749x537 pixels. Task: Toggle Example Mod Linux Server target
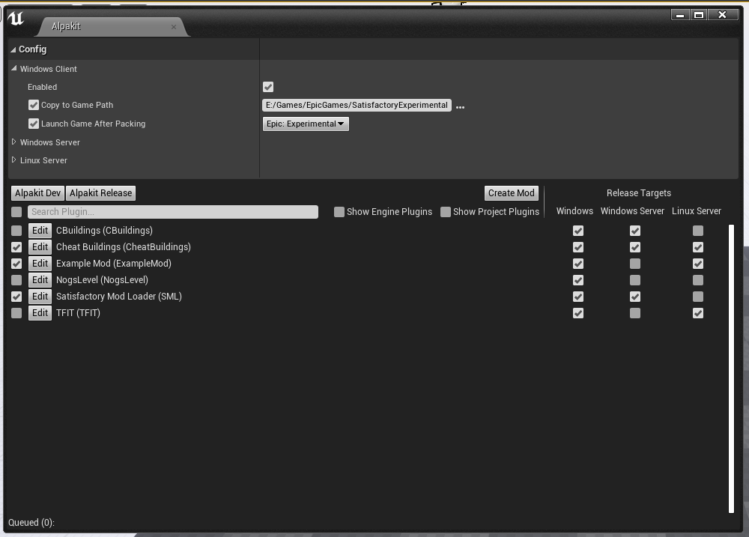pyautogui.click(x=698, y=264)
